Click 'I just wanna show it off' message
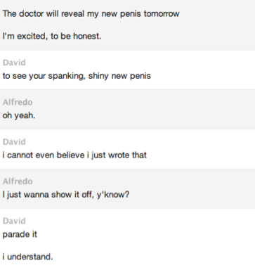Image resolution: width=255 pixels, height=270 pixels. click(x=66, y=195)
